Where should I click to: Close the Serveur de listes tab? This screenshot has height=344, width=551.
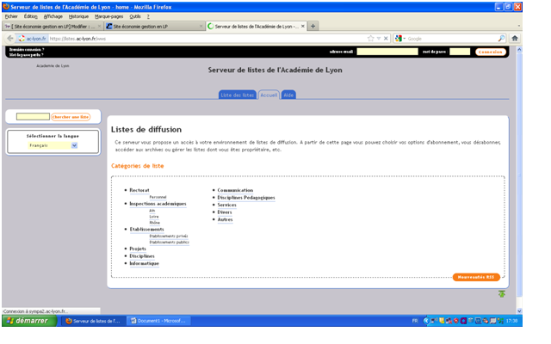point(302,27)
